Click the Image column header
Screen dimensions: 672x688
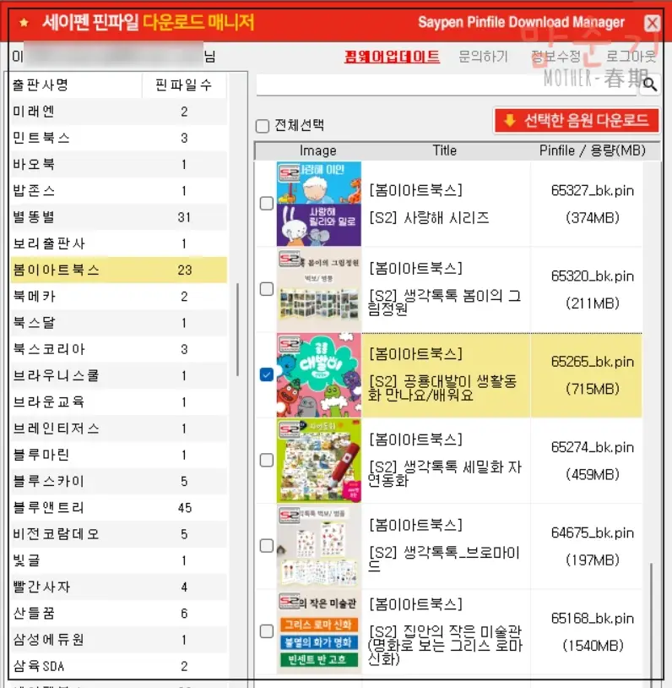click(318, 150)
